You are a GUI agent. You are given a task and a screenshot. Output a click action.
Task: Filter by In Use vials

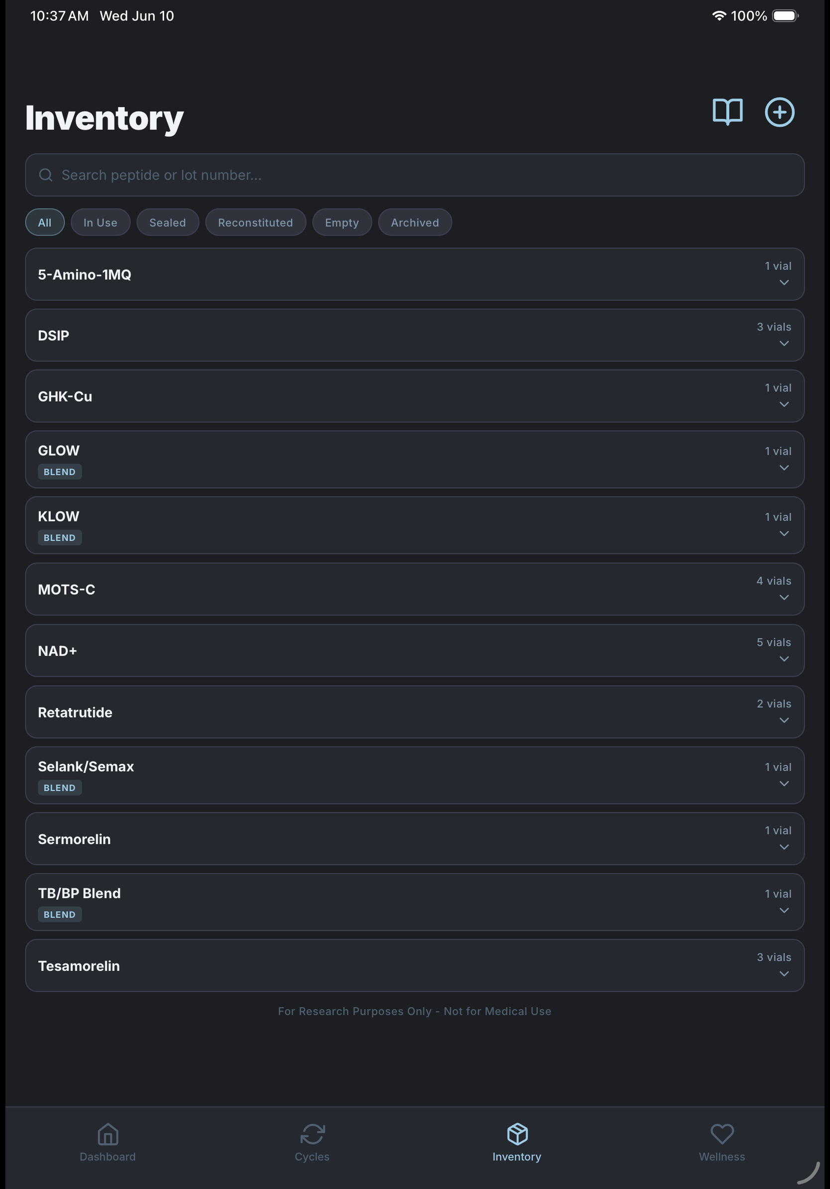click(x=101, y=222)
